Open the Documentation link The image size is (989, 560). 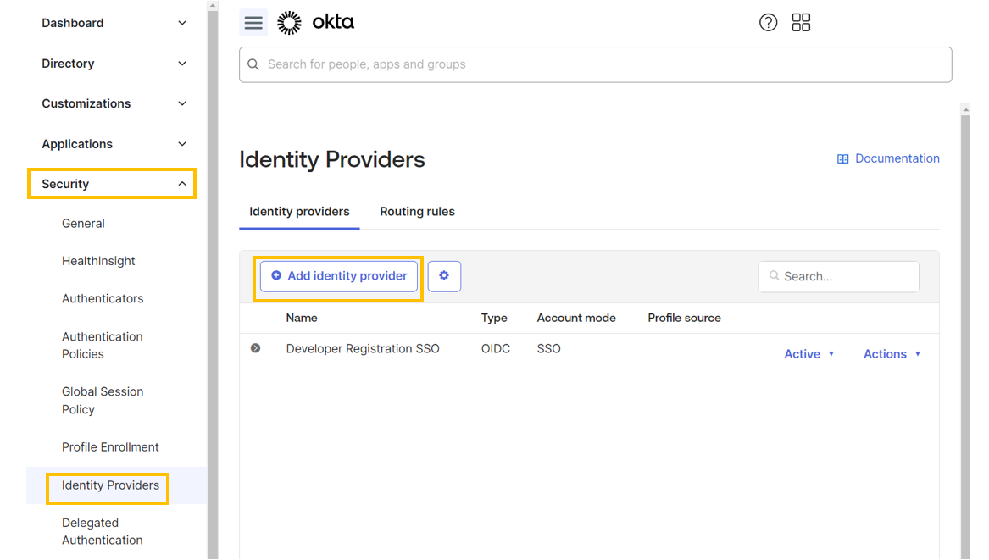897,158
